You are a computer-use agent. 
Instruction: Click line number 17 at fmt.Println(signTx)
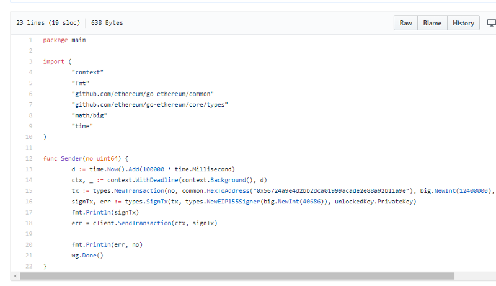point(29,212)
